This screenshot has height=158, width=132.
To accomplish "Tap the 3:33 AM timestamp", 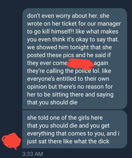I will (33, 154).
